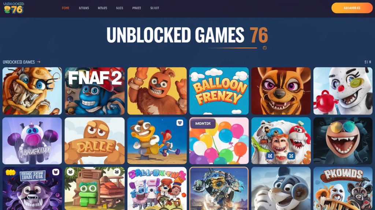The width and height of the screenshot is (375, 210).
Task: Follow the Unblocked Games arrow link
Action: click(x=22, y=62)
